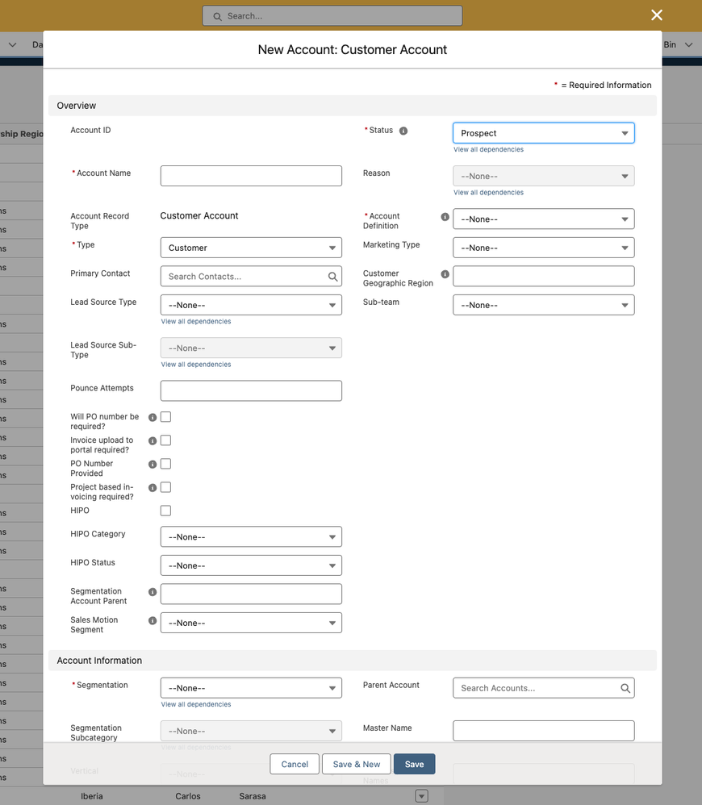Click the Iberia cell in the background table

tap(92, 796)
